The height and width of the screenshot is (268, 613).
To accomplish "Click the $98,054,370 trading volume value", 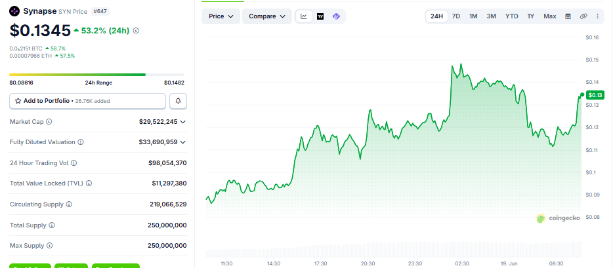I will coord(167,163).
